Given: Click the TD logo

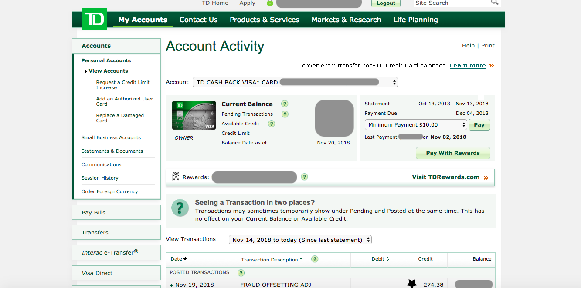Looking at the screenshot, I should [95, 20].
